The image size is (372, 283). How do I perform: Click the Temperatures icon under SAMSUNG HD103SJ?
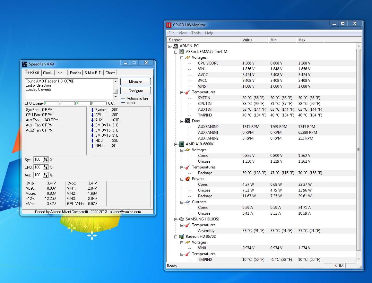pos(188,225)
